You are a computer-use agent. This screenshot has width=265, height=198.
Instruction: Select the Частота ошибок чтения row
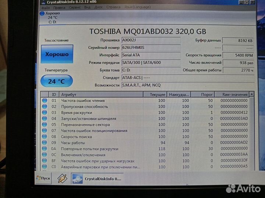[145, 100]
